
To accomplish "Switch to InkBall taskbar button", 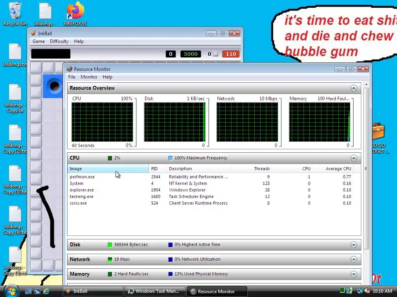I will tap(93, 291).
